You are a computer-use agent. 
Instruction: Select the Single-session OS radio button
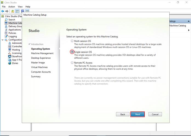[72, 52]
